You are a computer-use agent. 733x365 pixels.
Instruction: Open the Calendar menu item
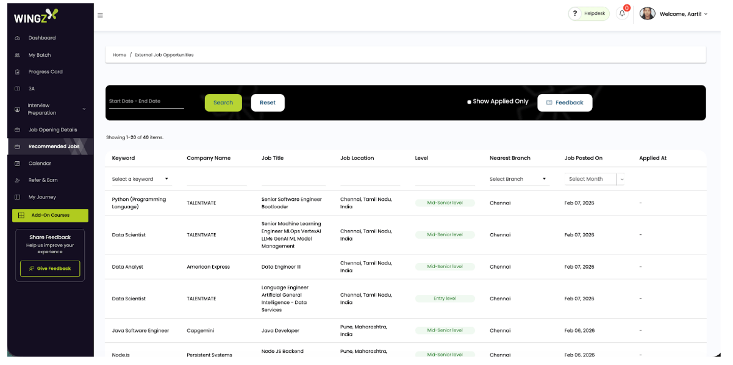pyautogui.click(x=40, y=164)
